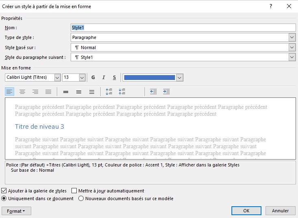Expand the Style basé sur dropdown
The image size is (298, 218).
(292, 47)
